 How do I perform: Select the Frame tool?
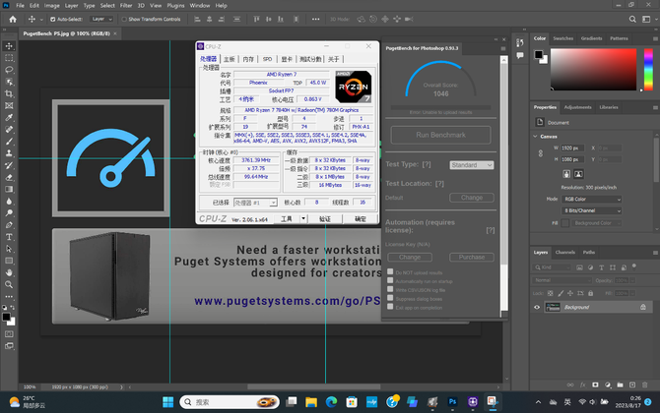tap(9, 105)
